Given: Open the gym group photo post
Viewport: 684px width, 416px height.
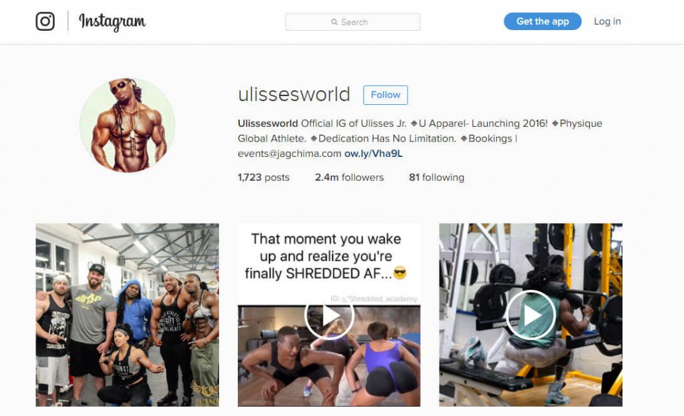Looking at the screenshot, I should pos(128,315).
